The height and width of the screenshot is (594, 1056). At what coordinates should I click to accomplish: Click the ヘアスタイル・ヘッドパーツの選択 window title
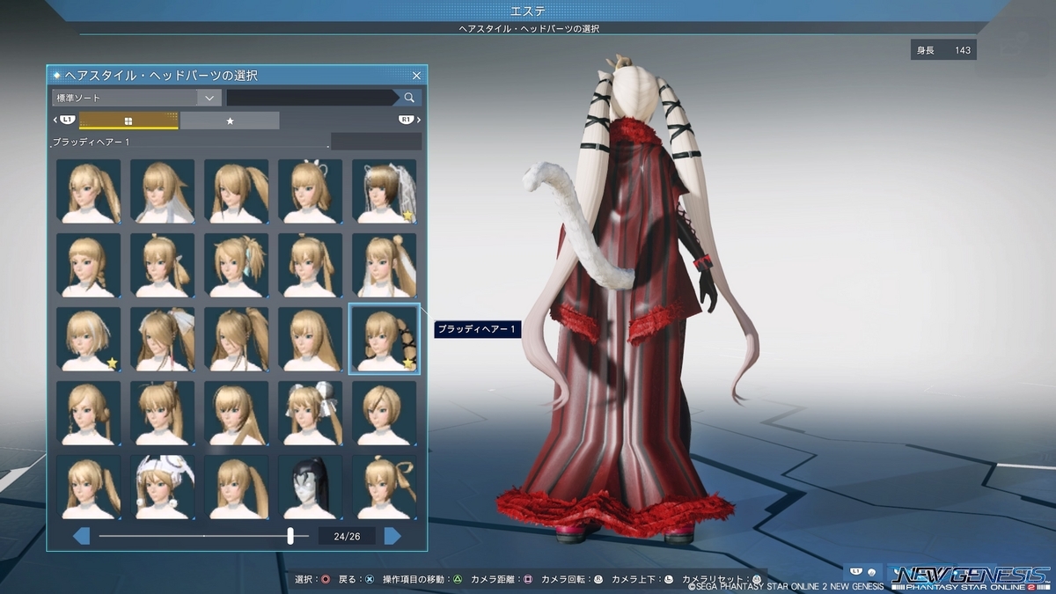[161, 76]
